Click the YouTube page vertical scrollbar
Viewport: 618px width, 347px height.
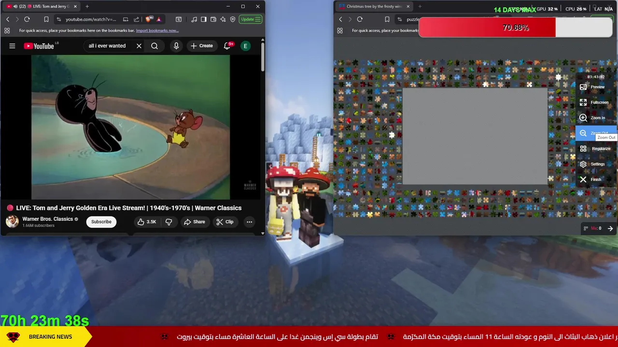(263, 58)
